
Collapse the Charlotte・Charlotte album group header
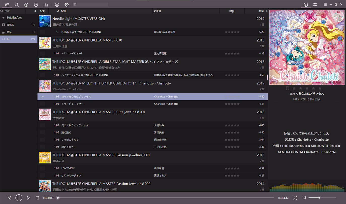click(x=153, y=86)
